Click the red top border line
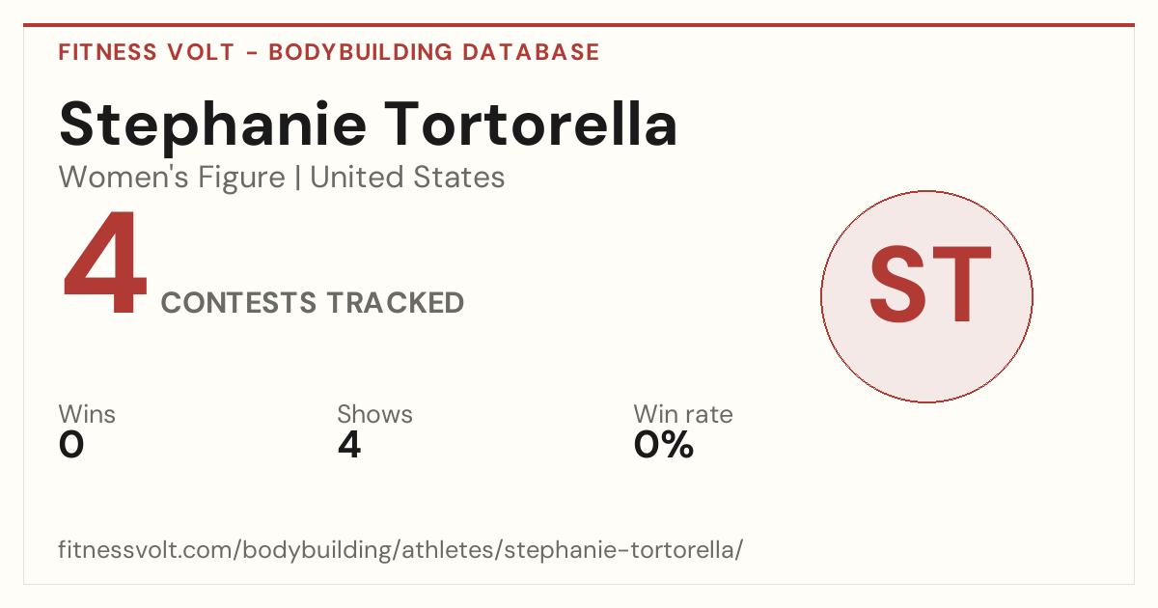 [579, 25]
